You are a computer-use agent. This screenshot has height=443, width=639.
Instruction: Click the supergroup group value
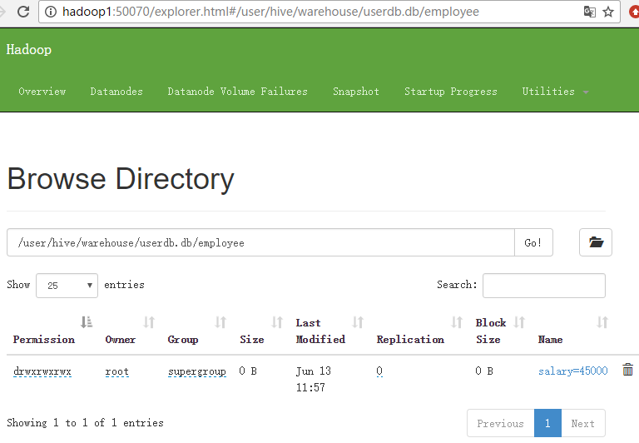(x=197, y=371)
